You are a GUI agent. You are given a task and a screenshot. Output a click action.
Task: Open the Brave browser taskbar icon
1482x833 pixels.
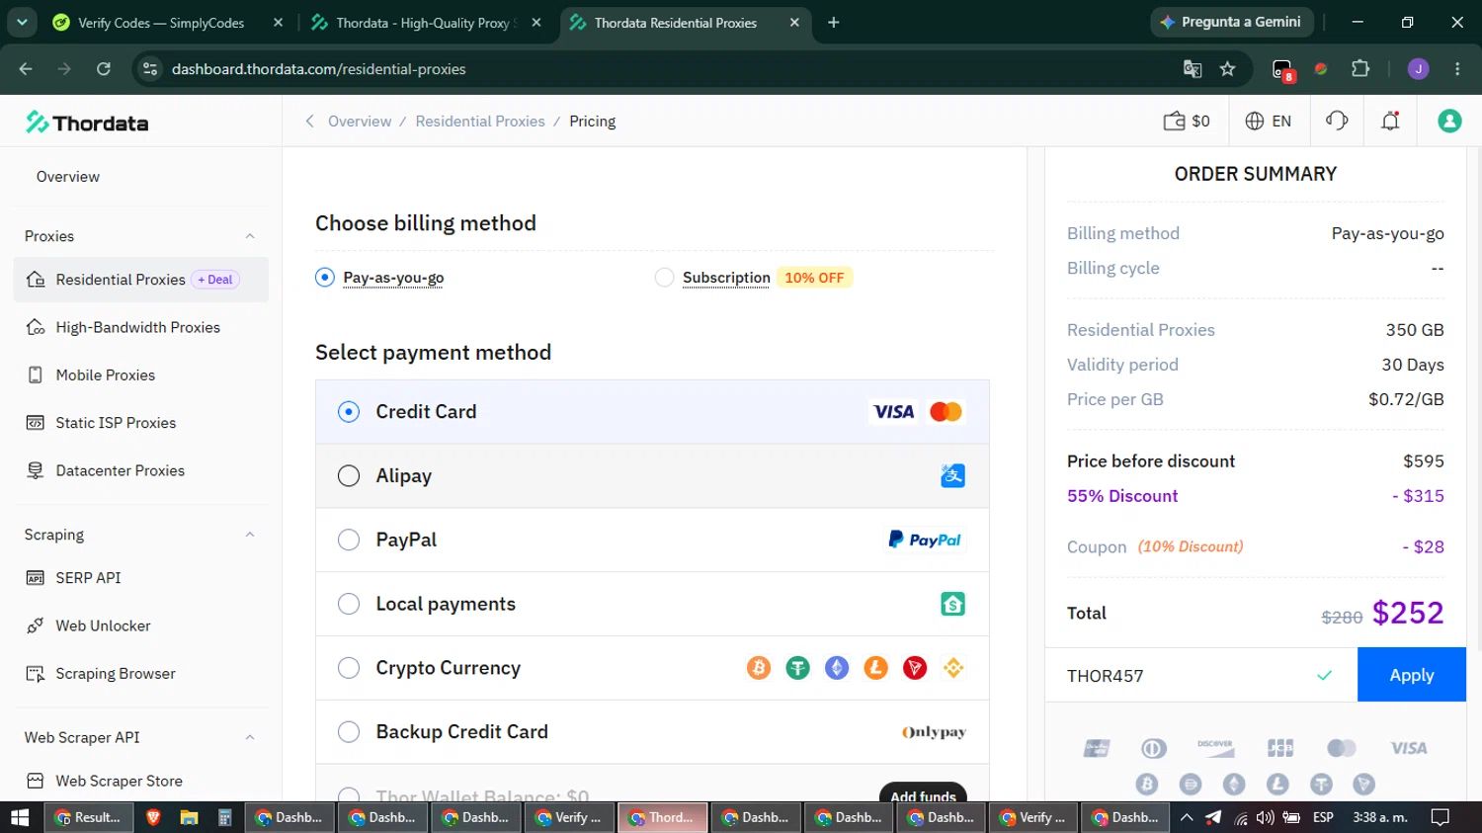[153, 817]
